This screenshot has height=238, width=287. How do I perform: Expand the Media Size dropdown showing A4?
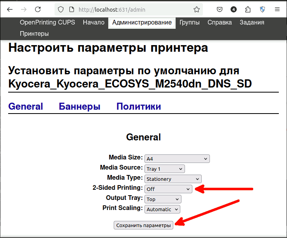click(x=177, y=159)
